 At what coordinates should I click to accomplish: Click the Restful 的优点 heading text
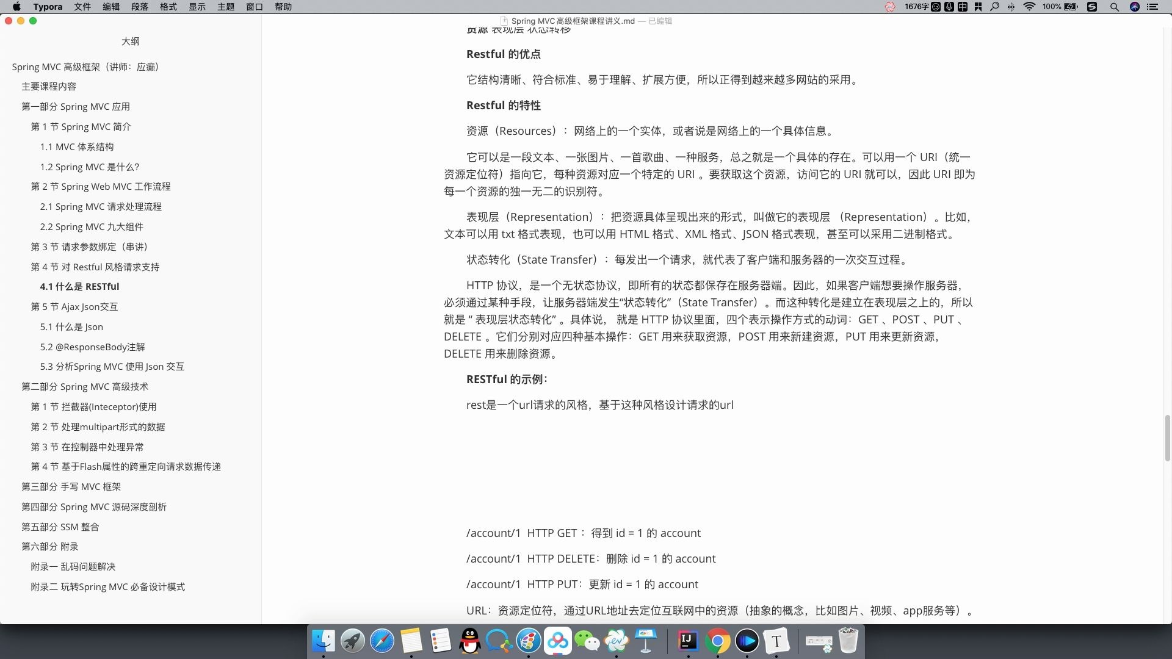[x=503, y=54]
